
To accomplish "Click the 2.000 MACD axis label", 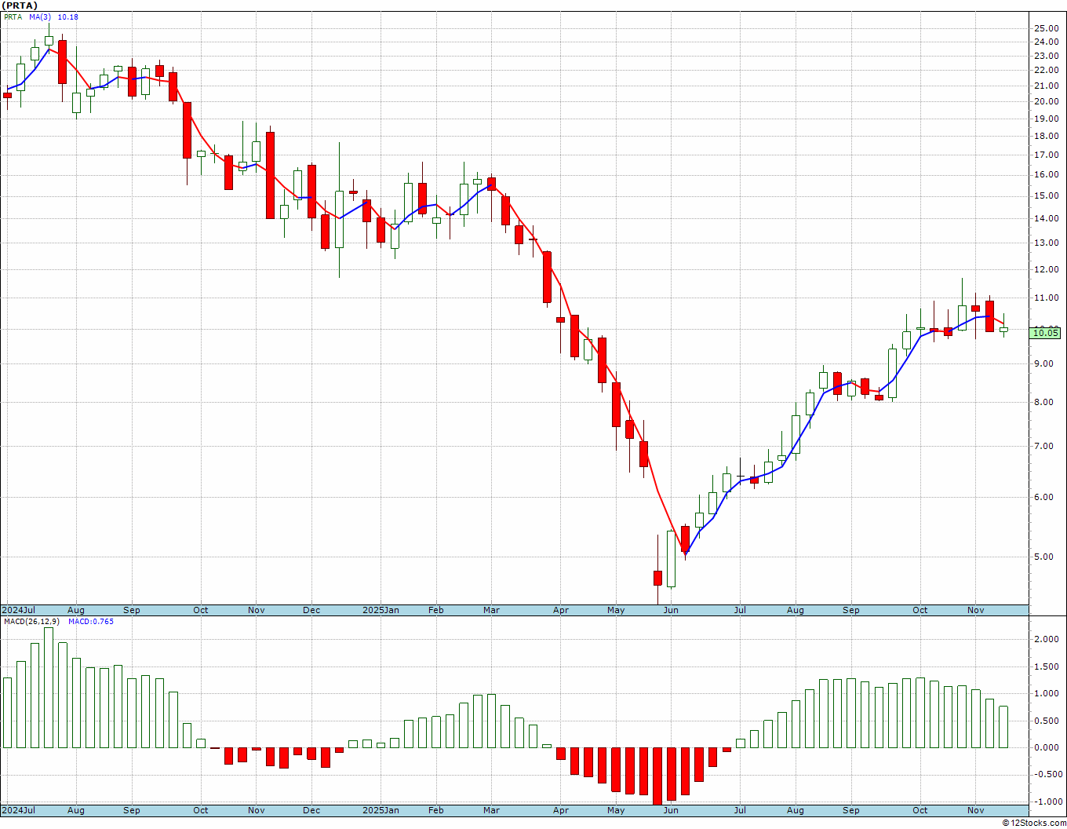I will tap(1047, 640).
